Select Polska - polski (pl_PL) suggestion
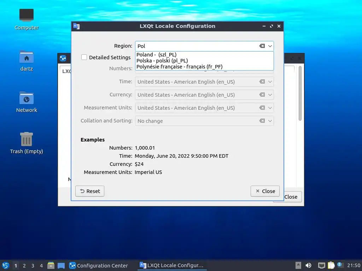The width and height of the screenshot is (362, 271). point(204,61)
